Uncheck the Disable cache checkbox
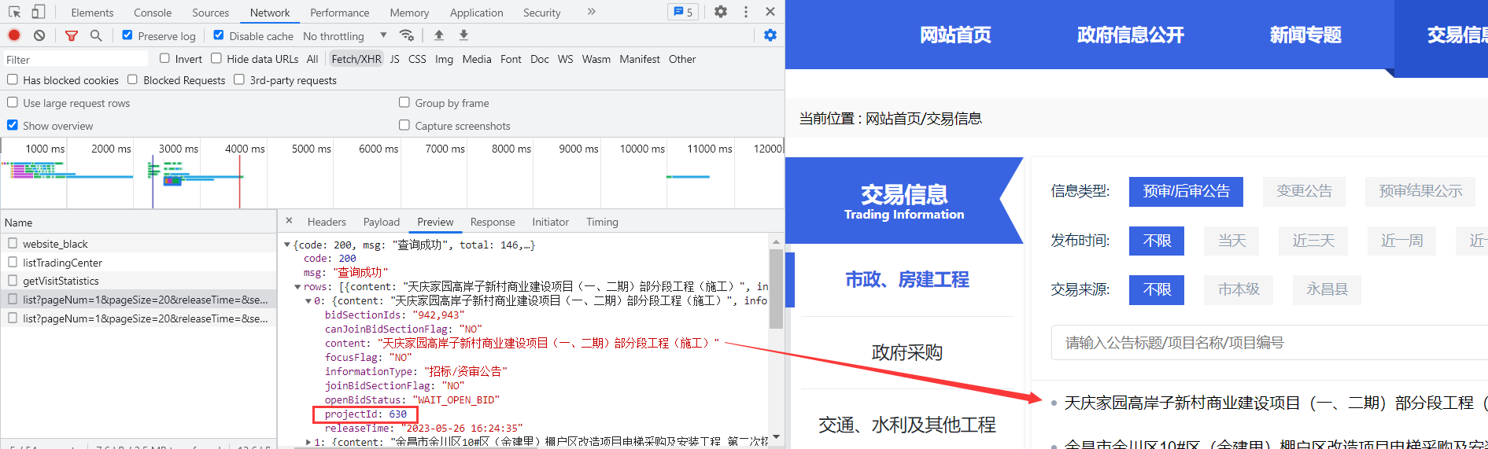Viewport: 1488px width, 449px height. [219, 35]
